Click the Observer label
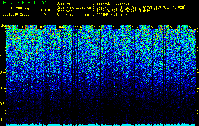The height and width of the screenshot is (126, 199). pos(64,3)
